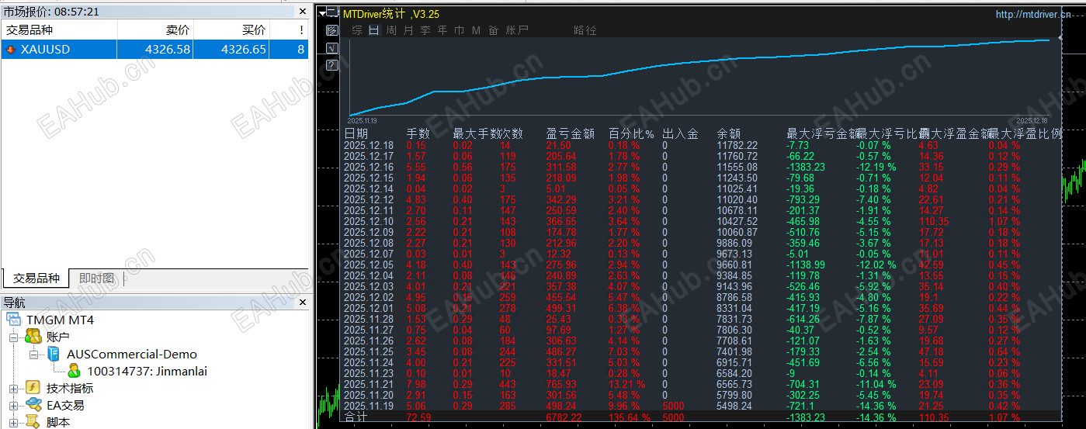The width and height of the screenshot is (1086, 429).
Task: Click the 2025.11.19 date row
Action: [369, 406]
